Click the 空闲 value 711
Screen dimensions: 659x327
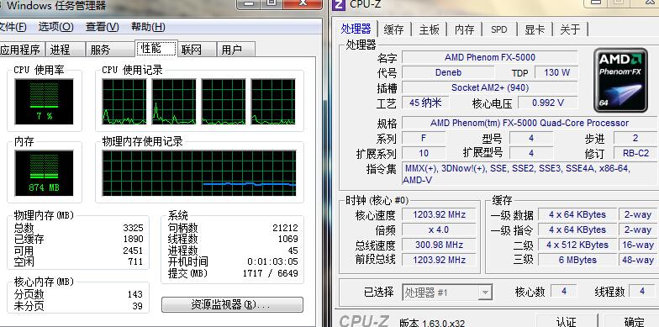tap(135, 262)
